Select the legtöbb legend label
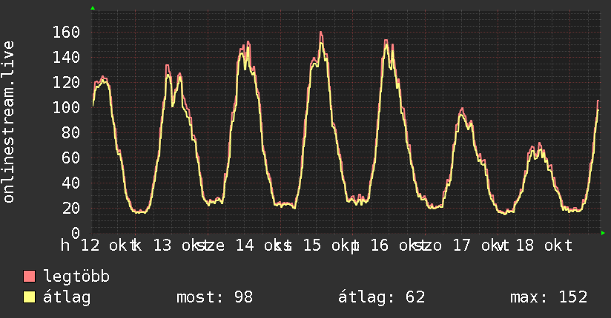611x318 pixels. click(x=76, y=277)
